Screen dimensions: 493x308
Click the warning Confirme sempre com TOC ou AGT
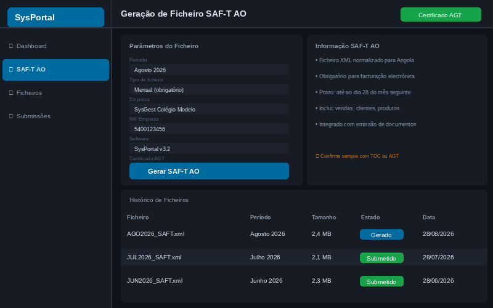pos(357,156)
